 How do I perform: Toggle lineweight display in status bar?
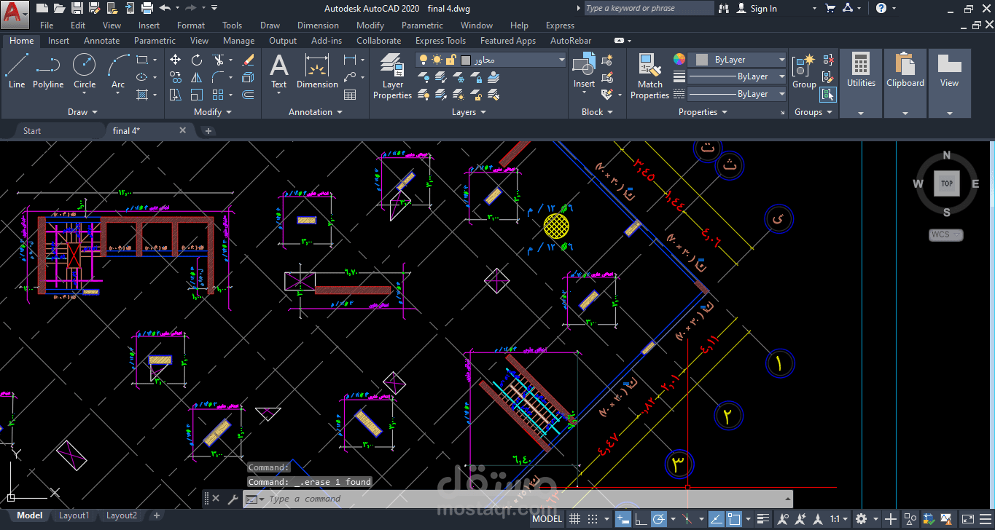(x=762, y=519)
